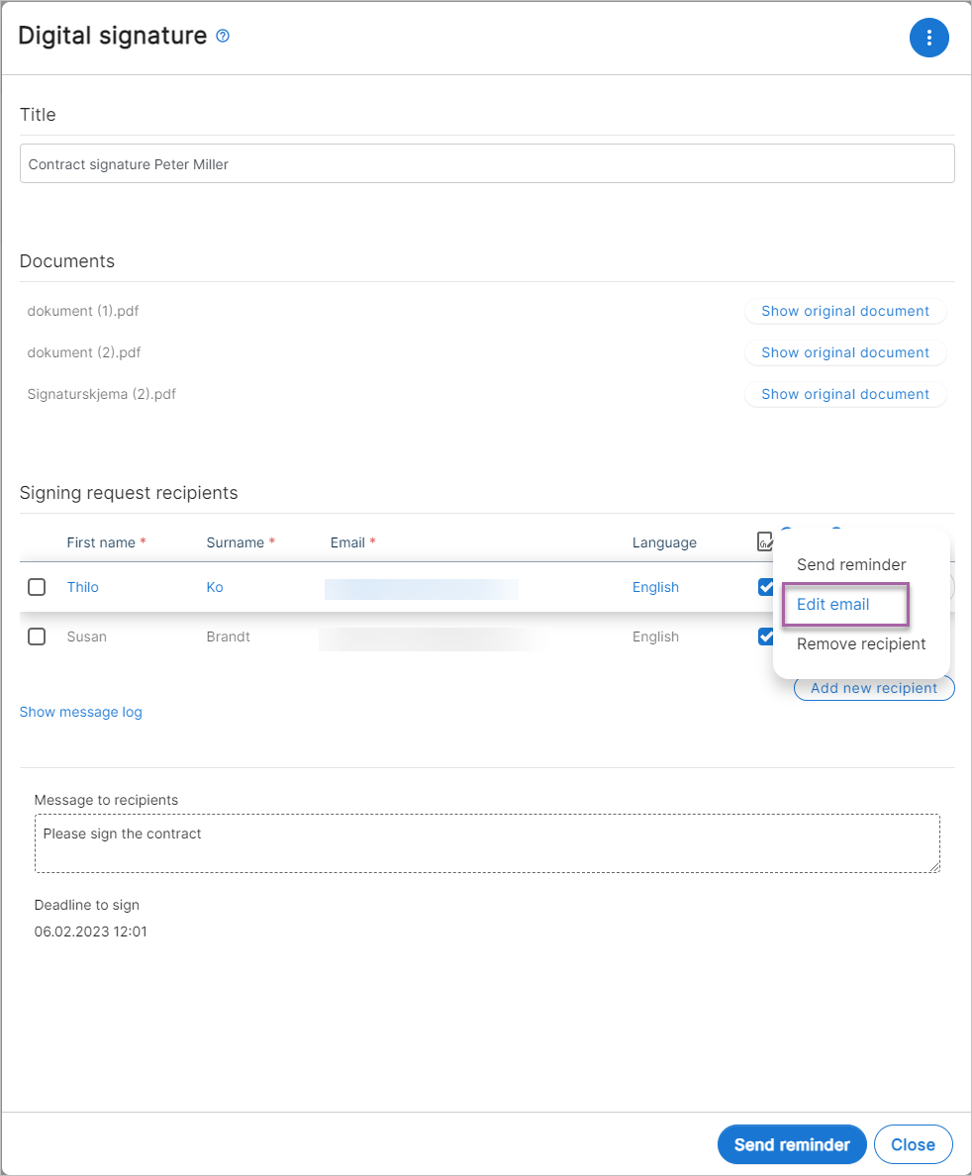This screenshot has width=972, height=1176.
Task: Open the Show message log link
Action: 80,712
